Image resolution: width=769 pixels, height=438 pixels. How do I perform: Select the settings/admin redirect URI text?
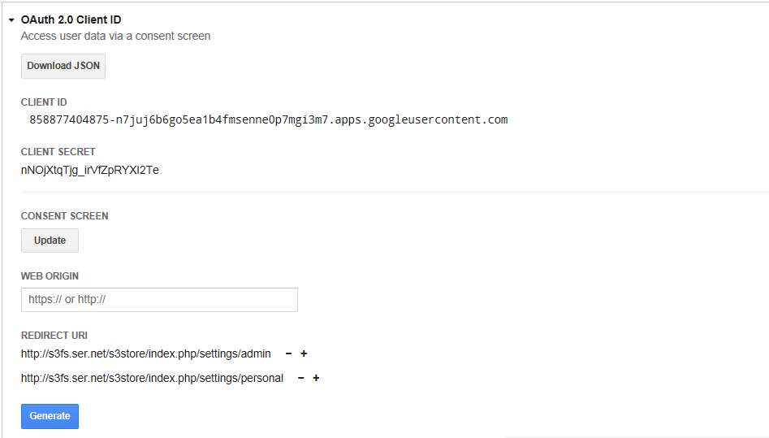pos(145,353)
